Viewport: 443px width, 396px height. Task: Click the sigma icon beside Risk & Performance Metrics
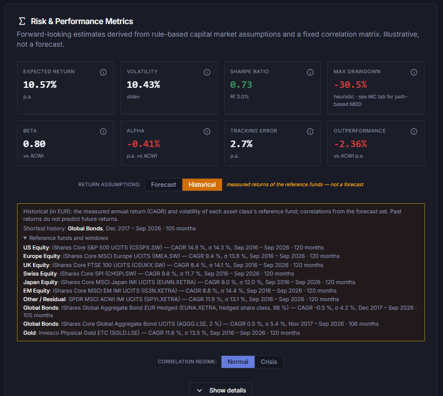point(22,21)
